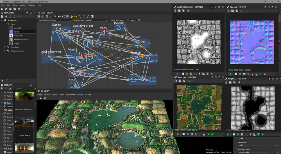
Task: Click the light bulb icon in the 3D View
Action: coord(45,98)
